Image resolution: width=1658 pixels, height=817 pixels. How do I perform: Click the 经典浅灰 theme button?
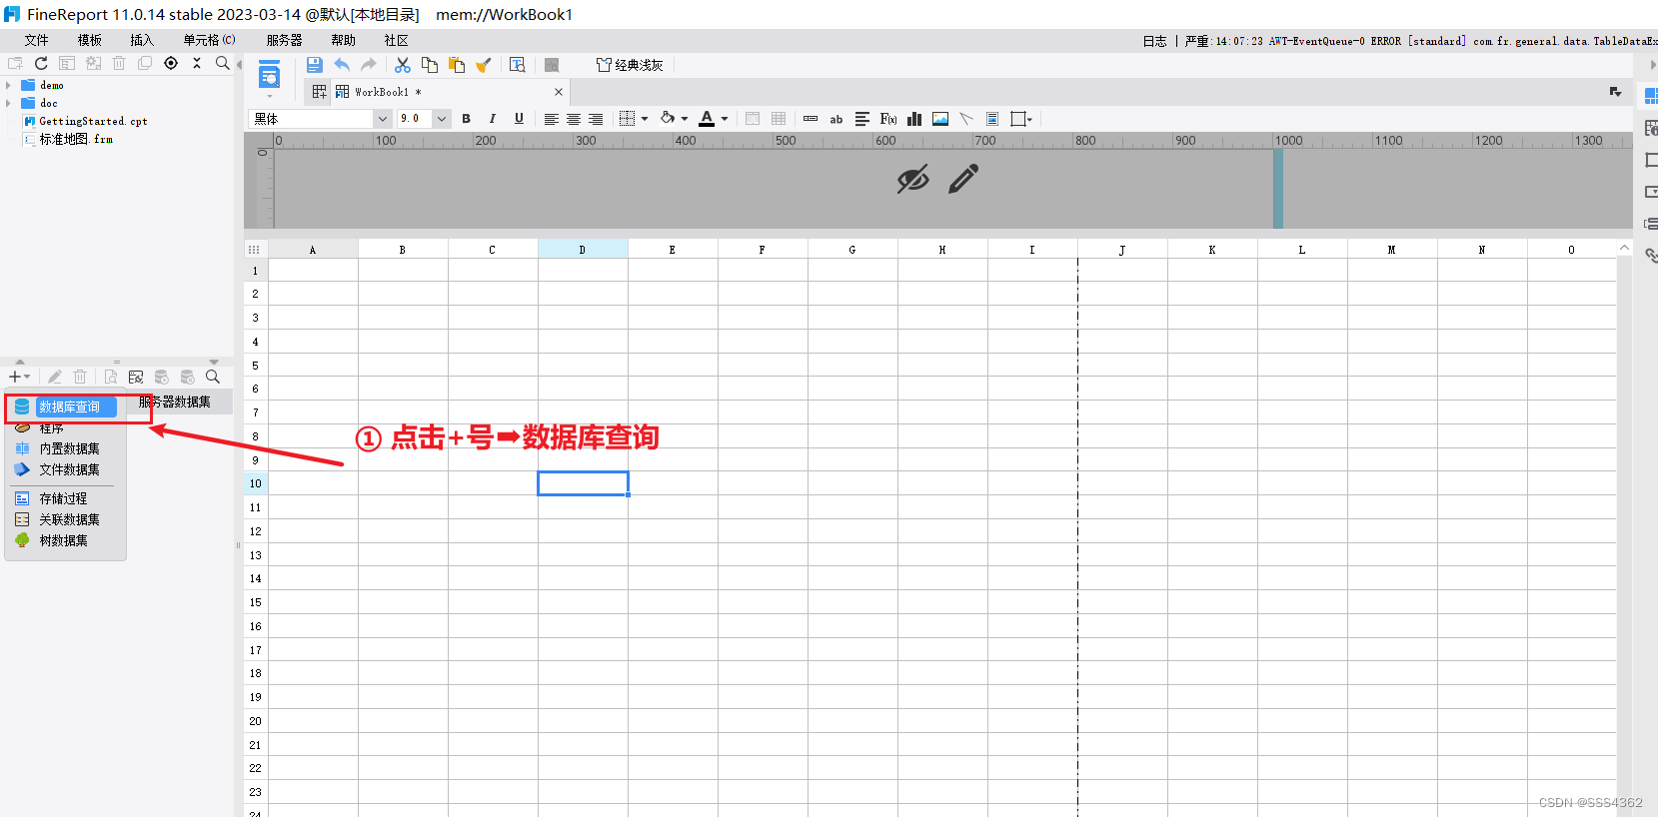[630, 65]
